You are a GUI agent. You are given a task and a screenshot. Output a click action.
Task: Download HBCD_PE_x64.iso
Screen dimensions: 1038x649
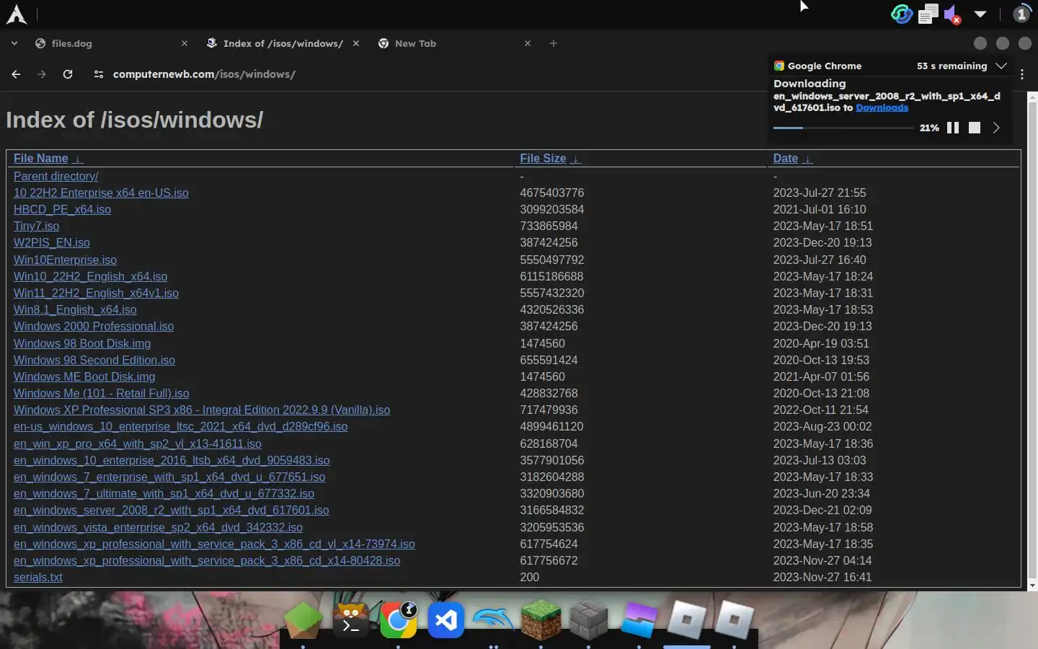tap(62, 209)
